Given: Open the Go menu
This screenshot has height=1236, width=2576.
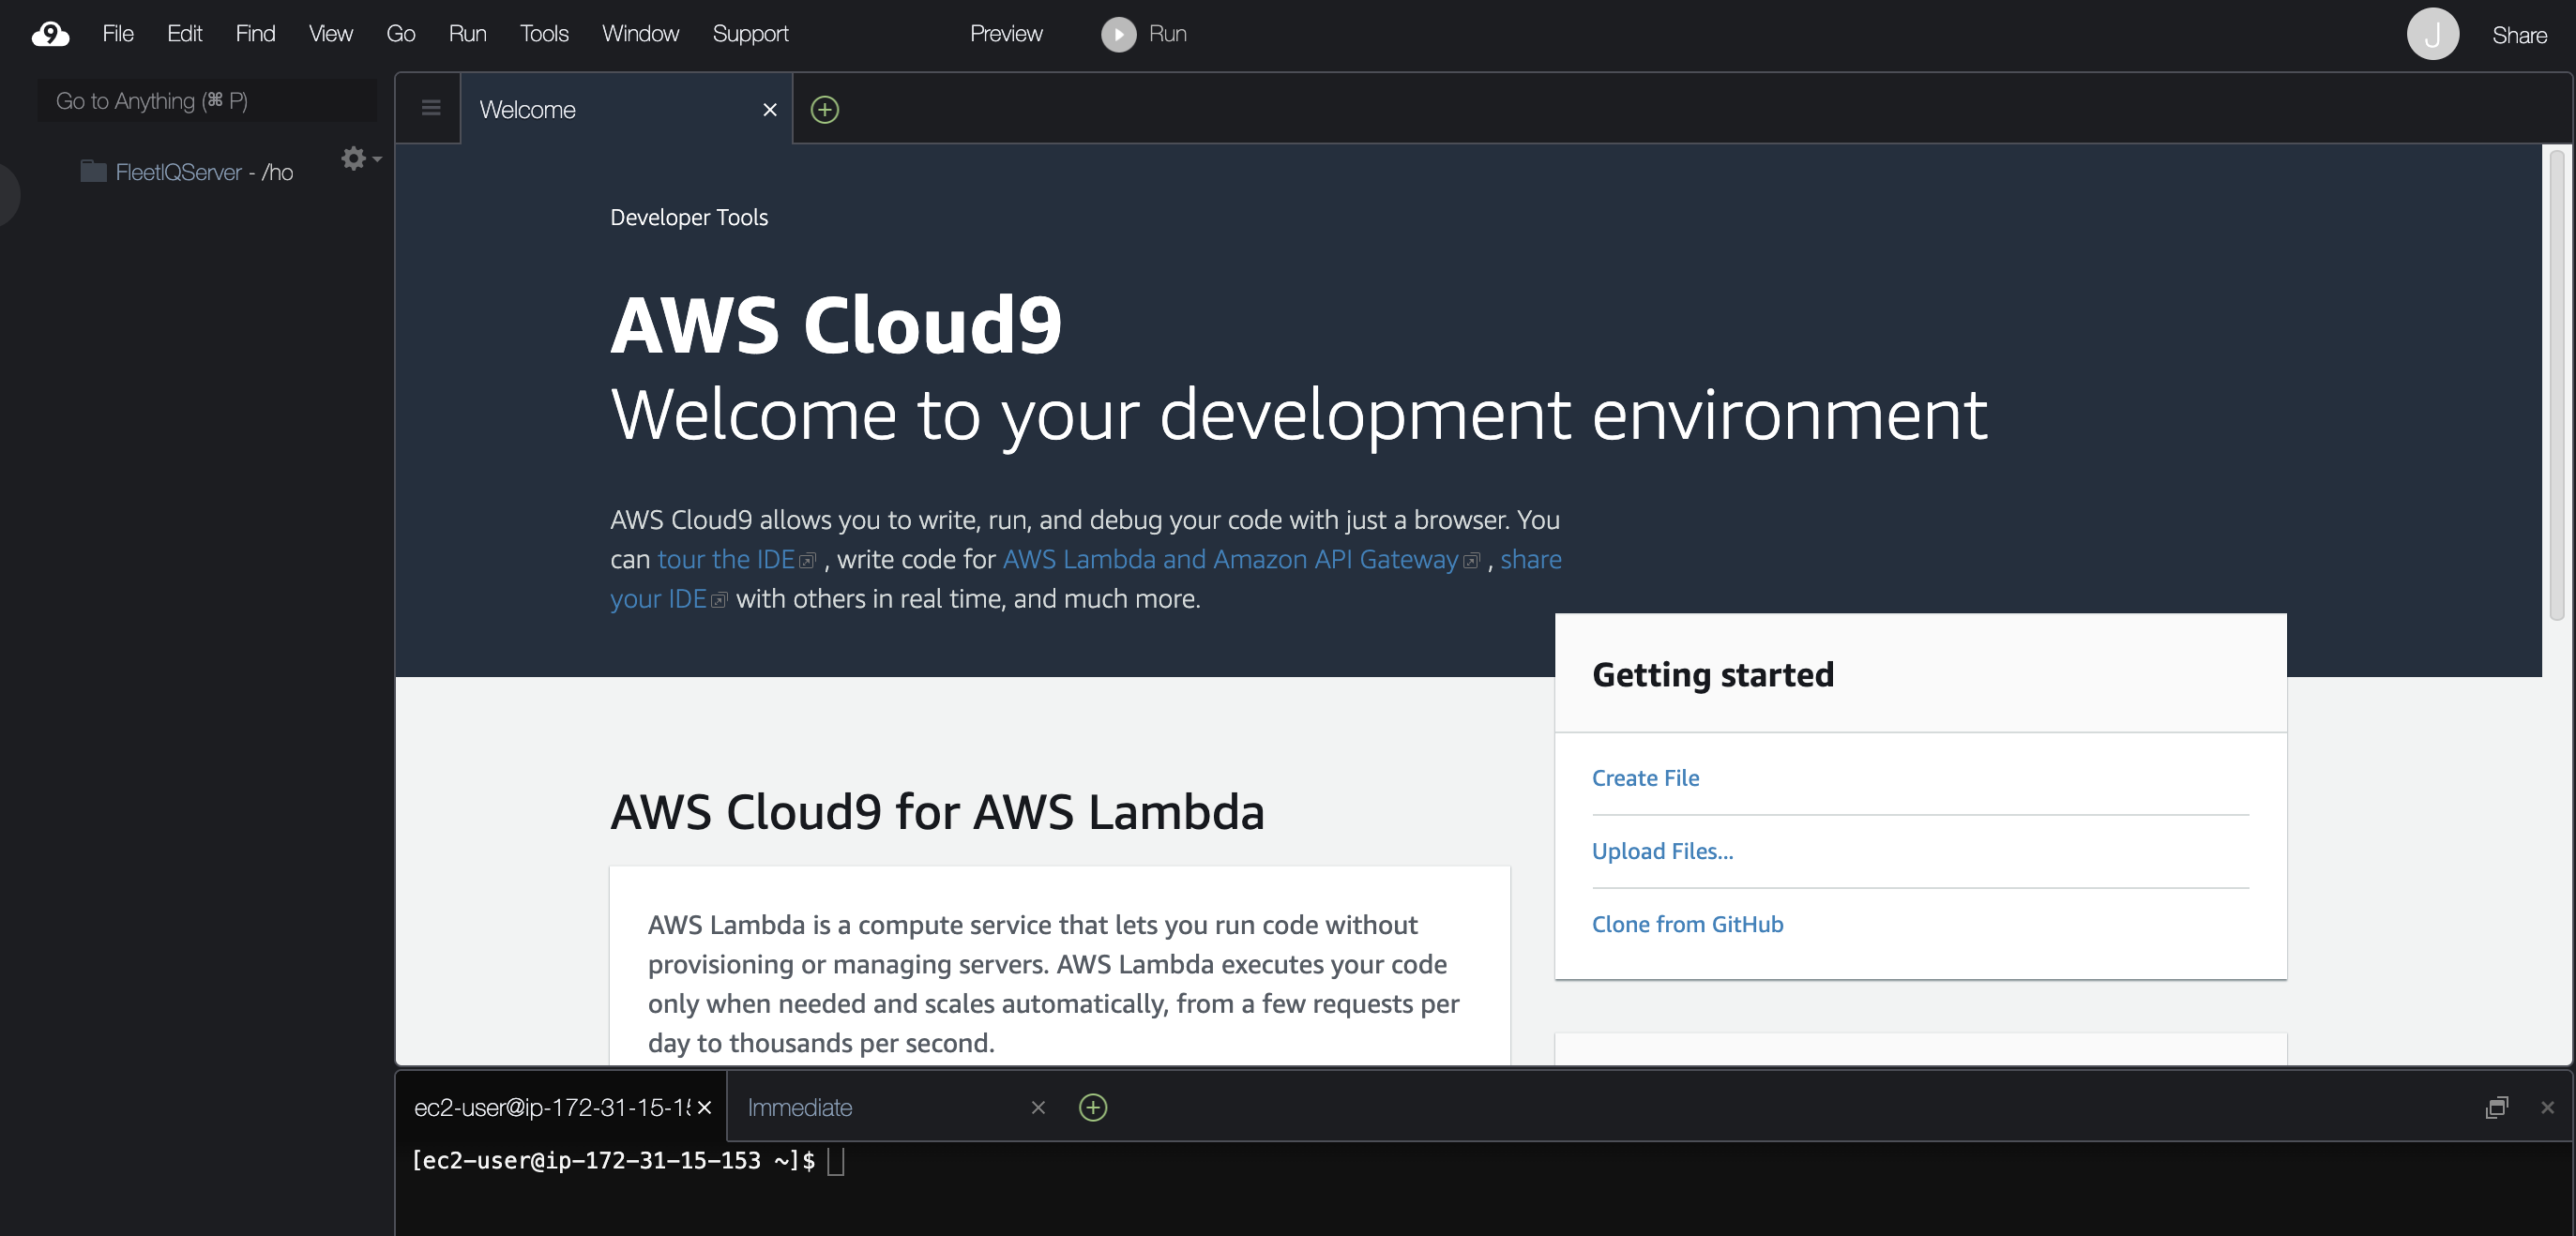Looking at the screenshot, I should pyautogui.click(x=400, y=34).
